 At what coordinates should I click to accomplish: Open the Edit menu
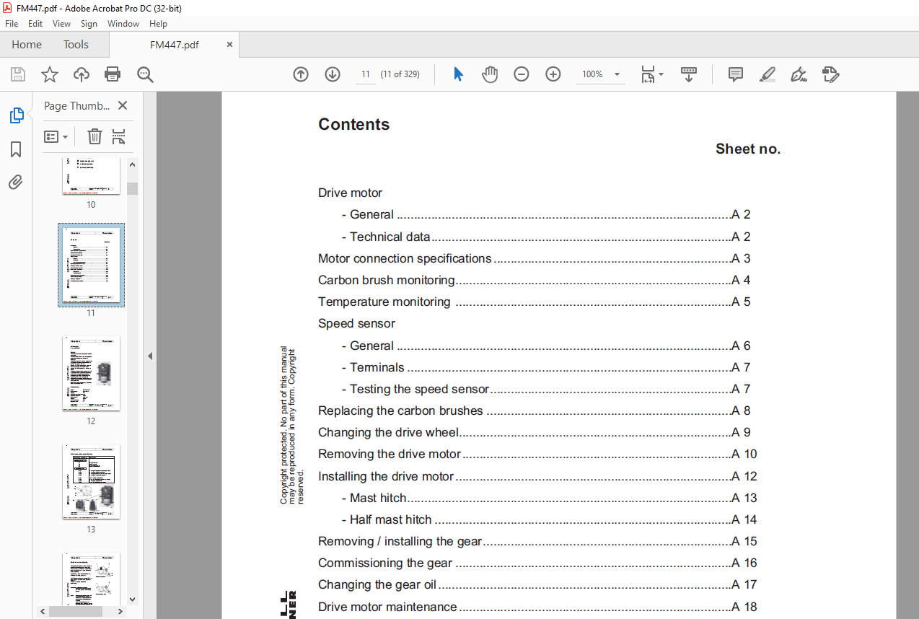click(x=35, y=24)
